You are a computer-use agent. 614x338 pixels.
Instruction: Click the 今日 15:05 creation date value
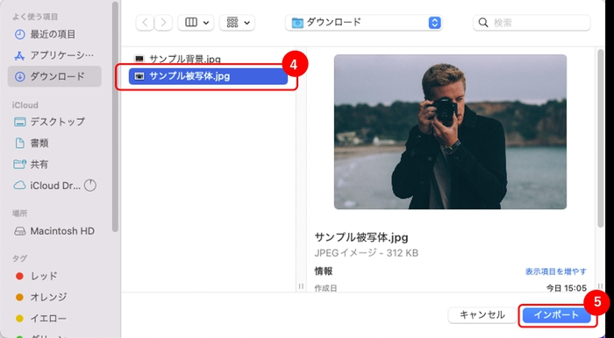pos(567,288)
